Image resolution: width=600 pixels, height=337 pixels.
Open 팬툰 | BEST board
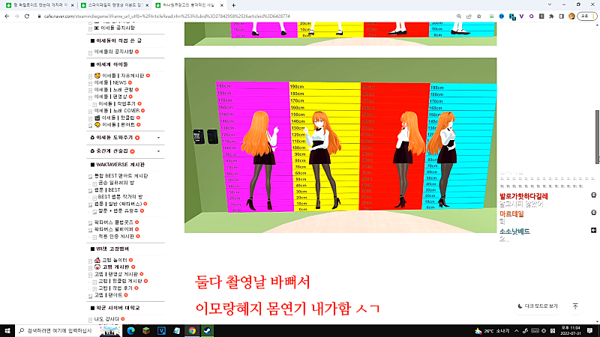[107, 190]
